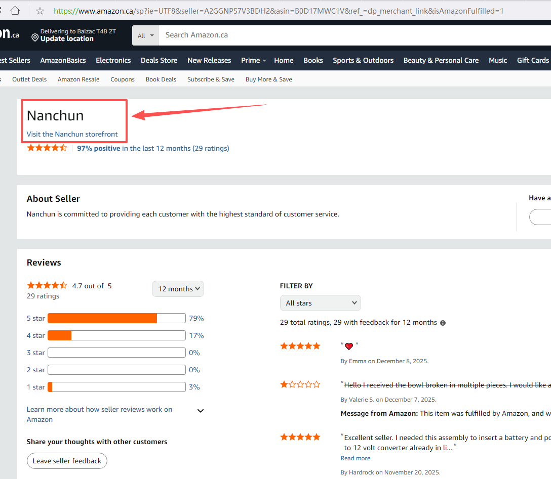Viewport: 551px width, 479px height.
Task: Click the 79% percentage link
Action: 196,318
